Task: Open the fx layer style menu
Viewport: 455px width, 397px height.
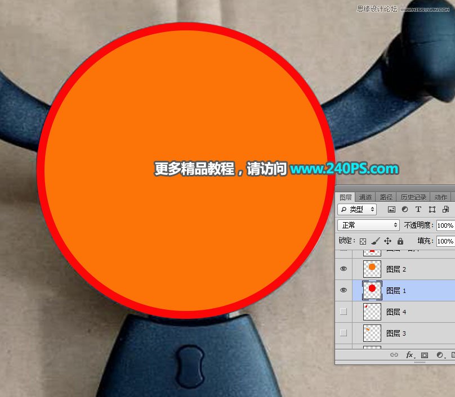Action: (410, 355)
